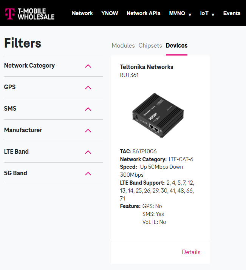Open the IoT dropdown menu
The height and width of the screenshot is (270, 246).
207,13
